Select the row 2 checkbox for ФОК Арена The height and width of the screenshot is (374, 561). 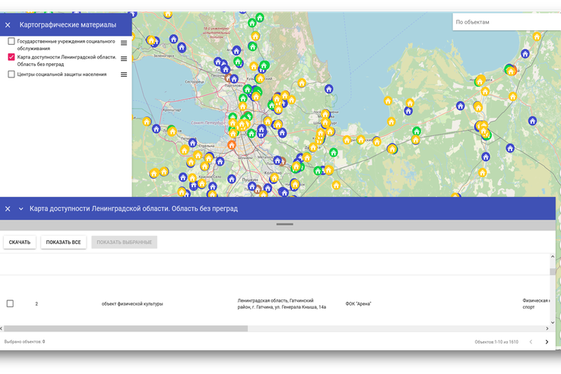click(10, 303)
